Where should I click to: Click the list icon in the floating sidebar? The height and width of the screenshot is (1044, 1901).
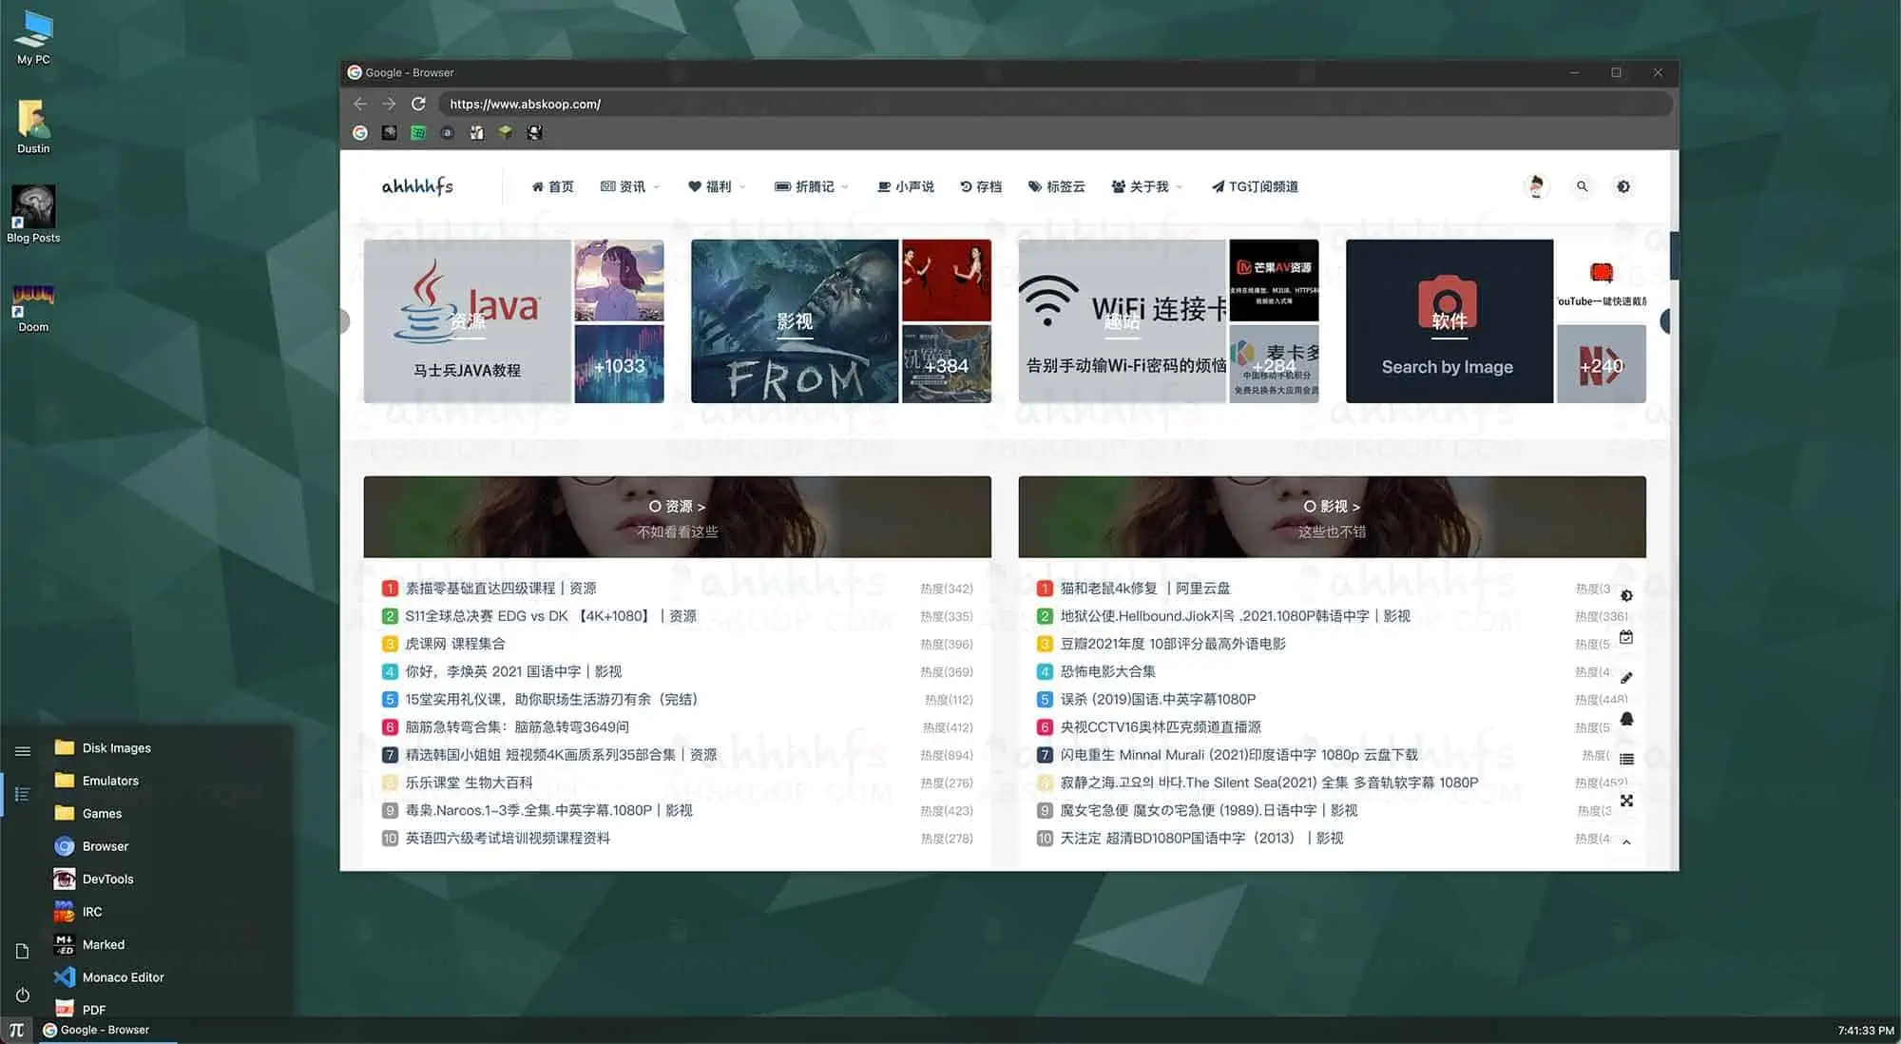(x=1627, y=759)
